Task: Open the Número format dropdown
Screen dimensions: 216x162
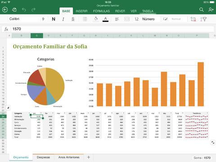Action: [x=148, y=19]
